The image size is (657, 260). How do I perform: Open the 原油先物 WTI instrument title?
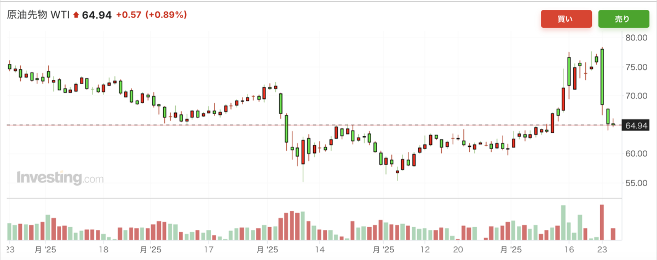coord(38,15)
